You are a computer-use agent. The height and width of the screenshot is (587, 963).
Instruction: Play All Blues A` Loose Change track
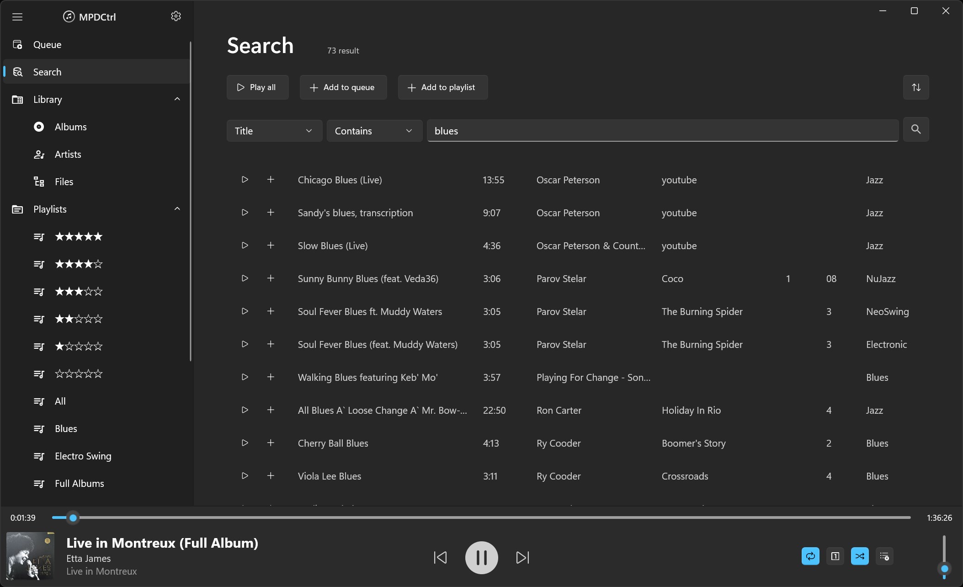coord(245,410)
